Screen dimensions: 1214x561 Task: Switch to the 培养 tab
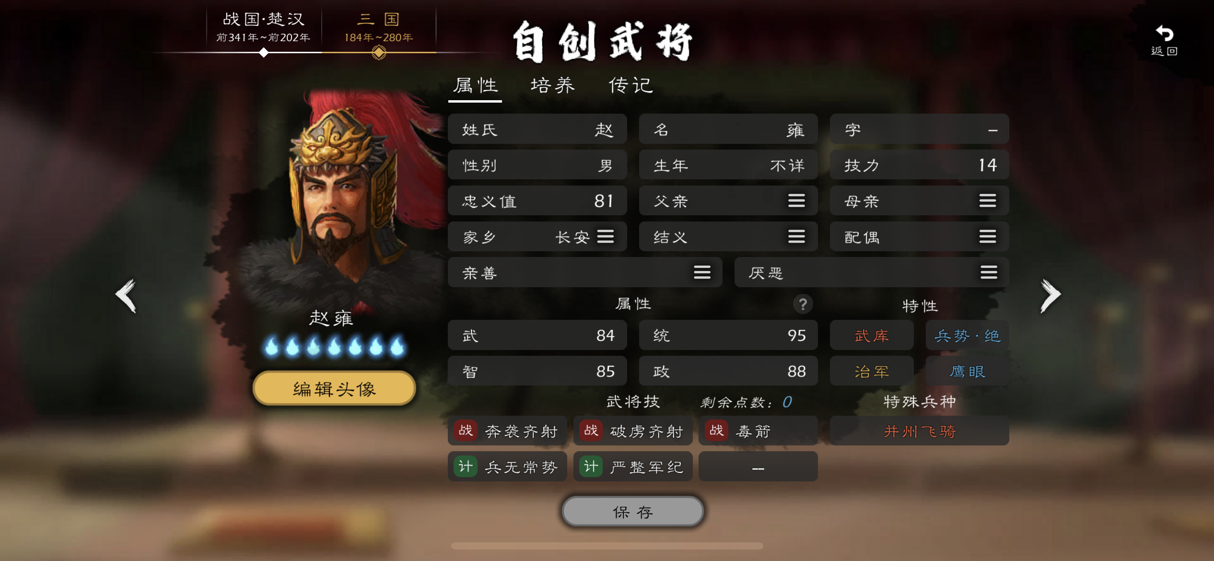552,86
